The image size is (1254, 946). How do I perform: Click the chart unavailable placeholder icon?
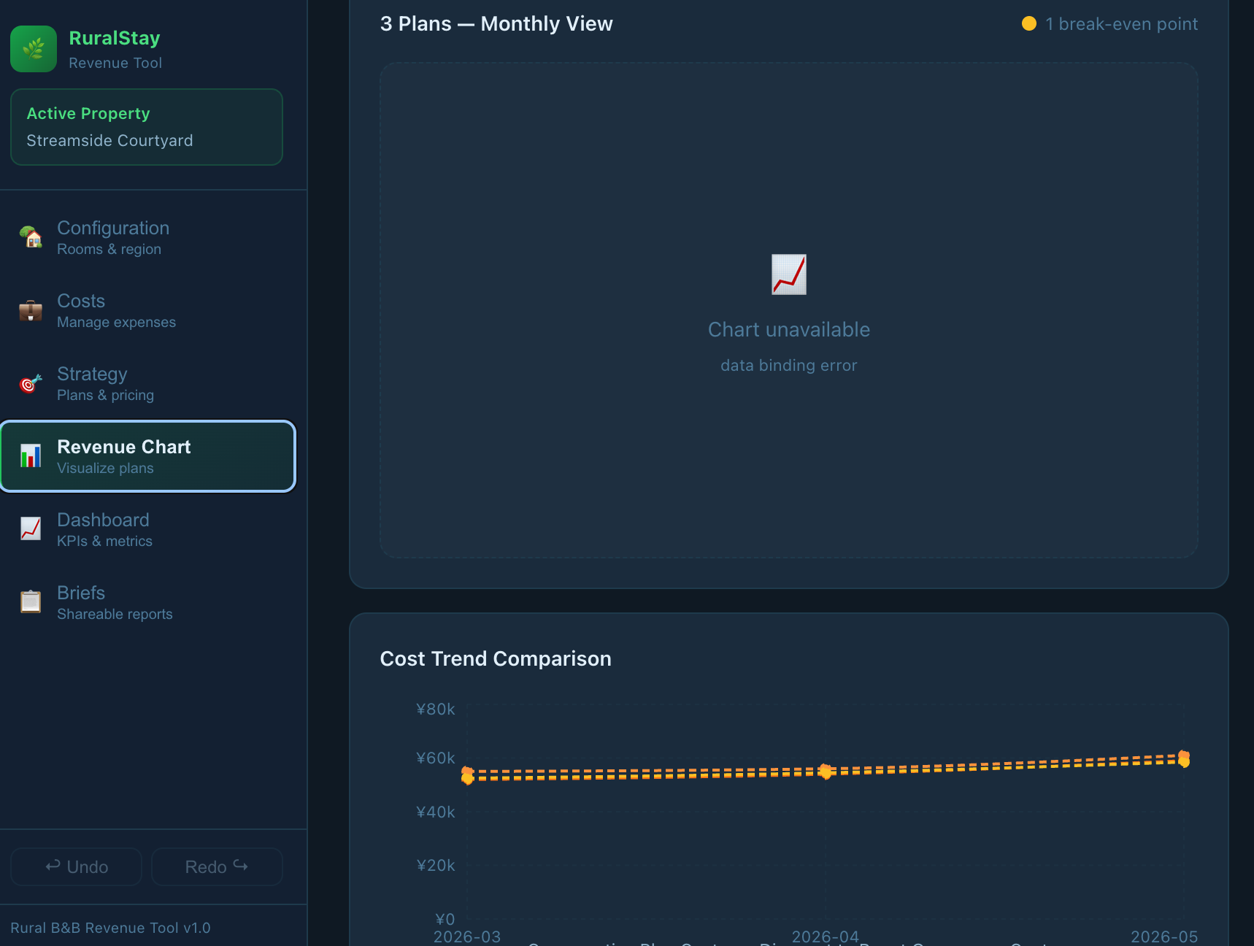(789, 274)
